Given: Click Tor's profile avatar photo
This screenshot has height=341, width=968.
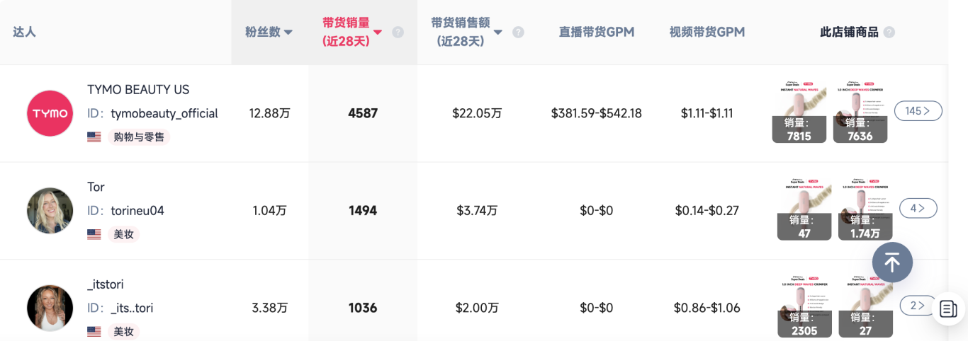Looking at the screenshot, I should 50,210.
